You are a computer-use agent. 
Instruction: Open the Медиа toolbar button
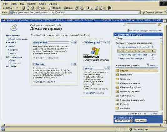[68, 8]
